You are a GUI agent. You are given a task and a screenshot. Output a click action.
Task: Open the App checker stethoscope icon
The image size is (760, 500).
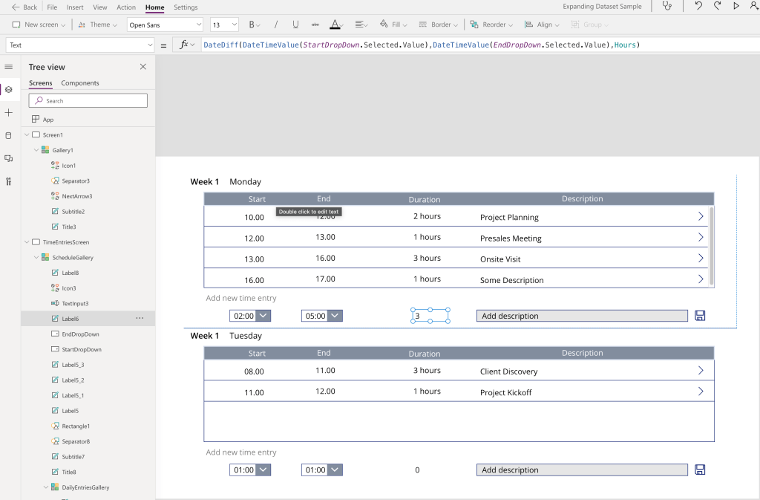coord(668,7)
